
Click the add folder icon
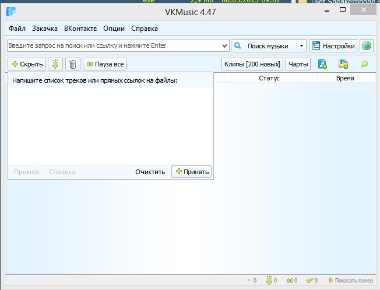coord(343,64)
